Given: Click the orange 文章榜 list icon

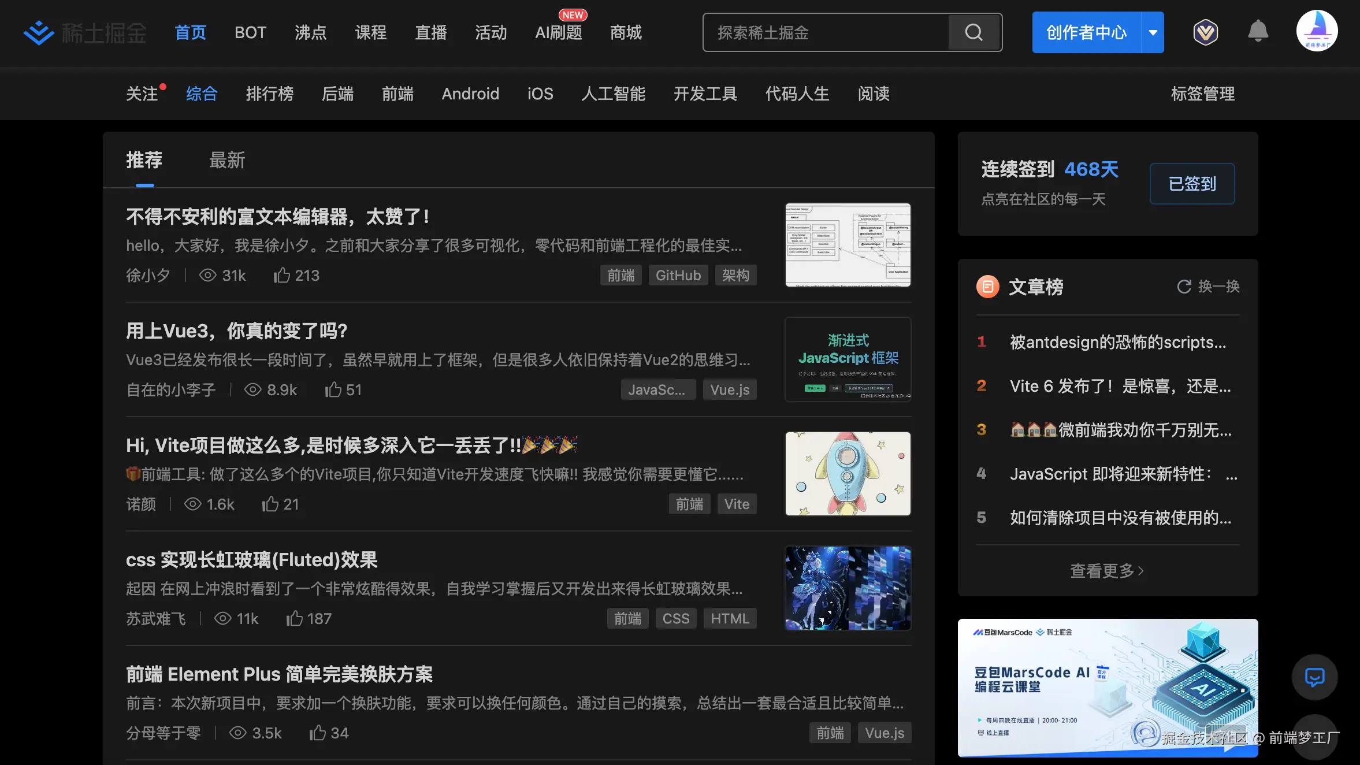Looking at the screenshot, I should pos(987,287).
